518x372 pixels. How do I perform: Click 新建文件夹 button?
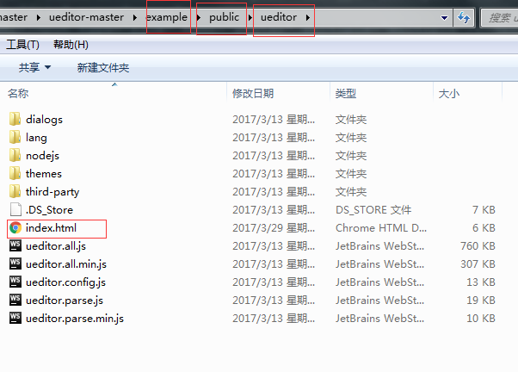pyautogui.click(x=103, y=68)
